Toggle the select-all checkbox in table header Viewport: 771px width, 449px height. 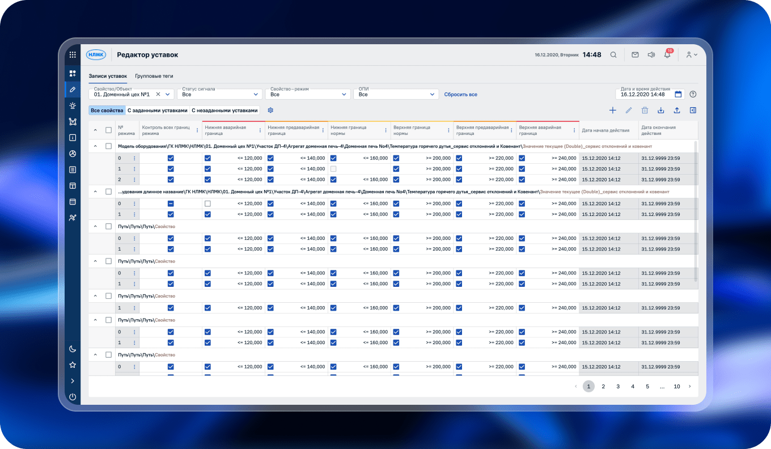pos(109,130)
